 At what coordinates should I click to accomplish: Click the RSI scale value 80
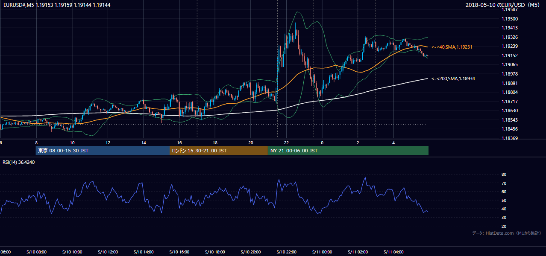coord(504,175)
